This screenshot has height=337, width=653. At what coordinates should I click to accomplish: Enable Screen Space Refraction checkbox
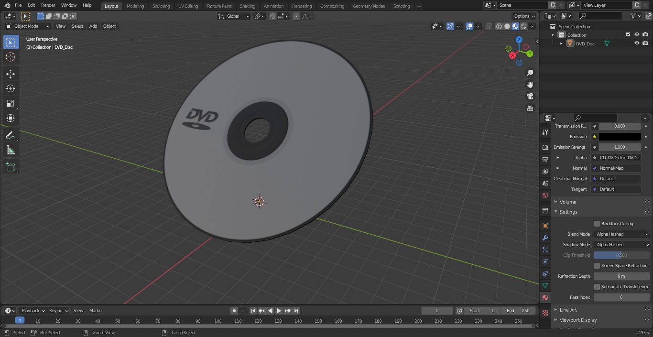point(597,266)
